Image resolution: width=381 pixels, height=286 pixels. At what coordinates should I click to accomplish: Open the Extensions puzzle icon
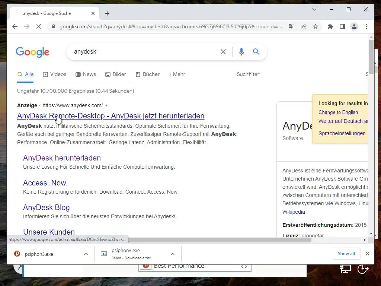point(330,26)
